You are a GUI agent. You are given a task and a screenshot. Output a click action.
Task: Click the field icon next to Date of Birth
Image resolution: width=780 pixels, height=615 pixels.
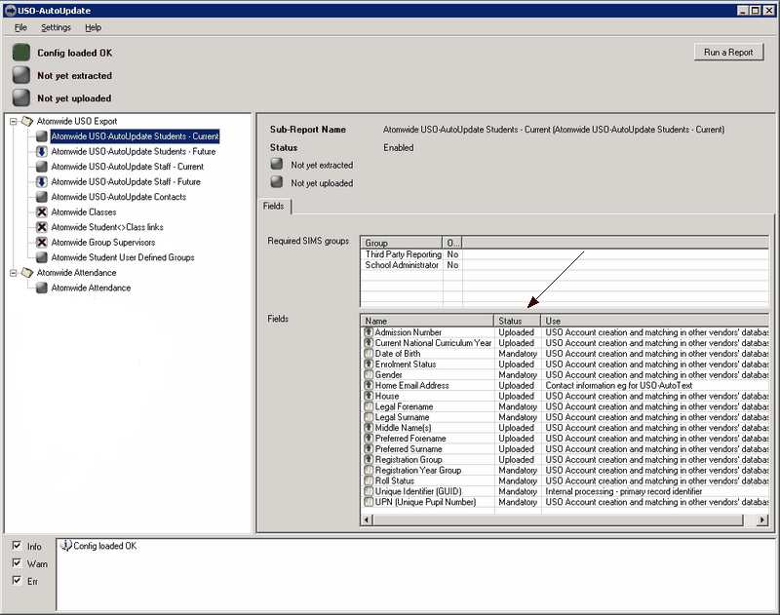pos(369,353)
